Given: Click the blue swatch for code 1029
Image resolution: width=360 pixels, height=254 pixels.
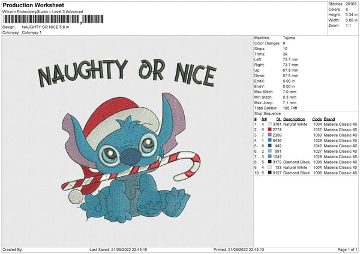Looking at the screenshot, I should click(269, 140).
